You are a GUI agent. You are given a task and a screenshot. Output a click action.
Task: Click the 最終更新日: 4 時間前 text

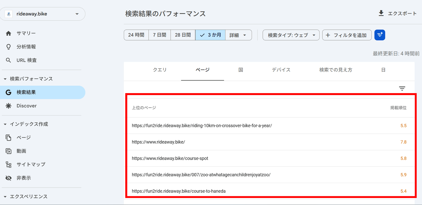click(x=396, y=54)
